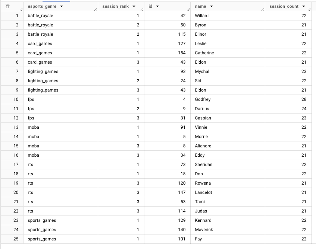The height and width of the screenshot is (249, 316).
Task: Expand the id column header dropdown
Action: pos(157,7)
